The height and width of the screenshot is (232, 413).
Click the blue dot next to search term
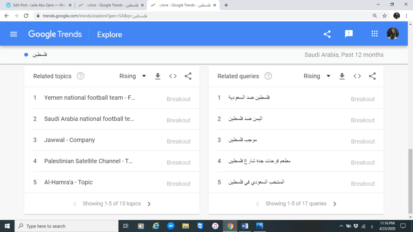pyautogui.click(x=26, y=55)
